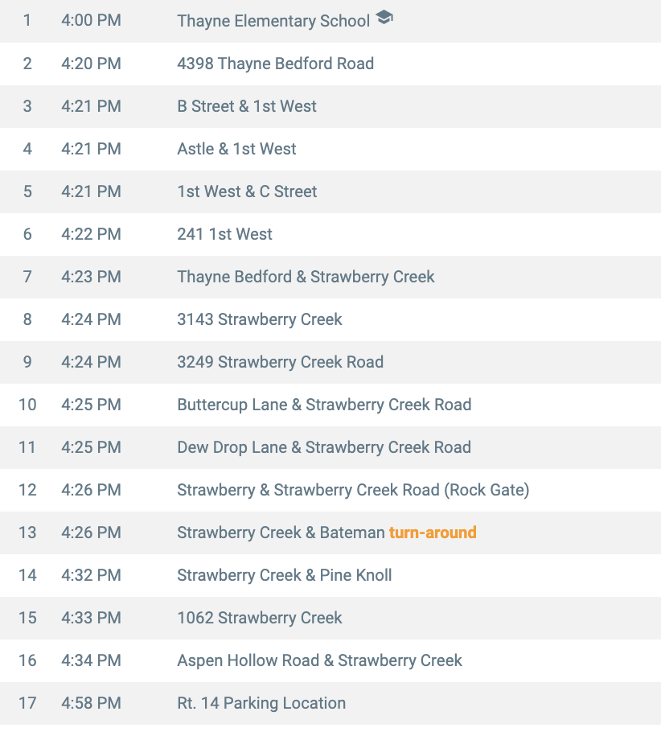661x732 pixels.
Task: Open Strawberry Creek & Pine Knoll stop
Action: tap(285, 575)
